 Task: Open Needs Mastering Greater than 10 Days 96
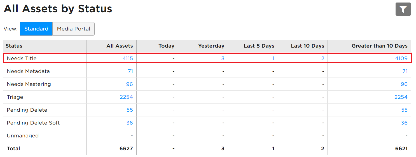[x=404, y=84]
